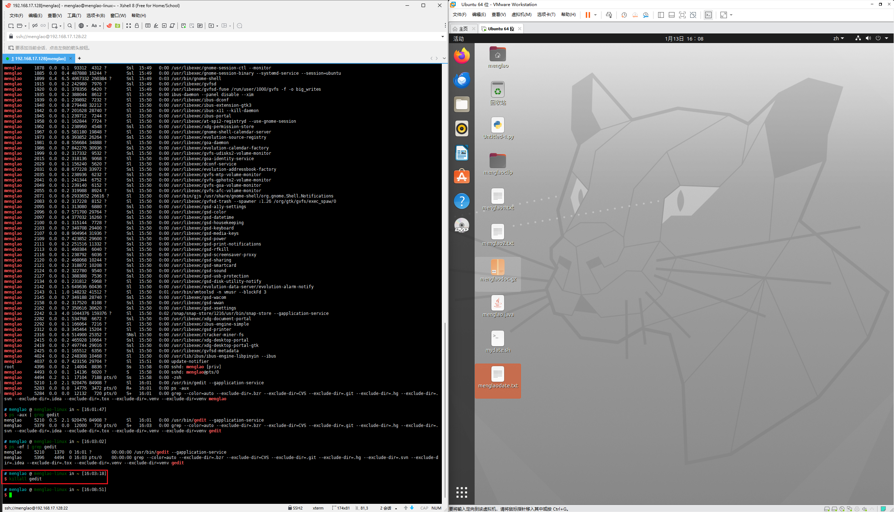The image size is (894, 512).
Task: Take a VM snapshot via the clock-plus icon
Action: coord(624,15)
